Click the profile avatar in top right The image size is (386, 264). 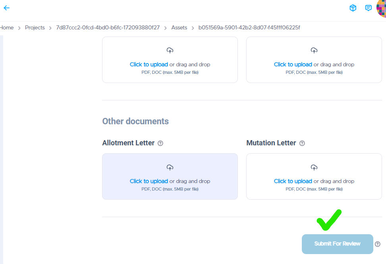pos(382,8)
